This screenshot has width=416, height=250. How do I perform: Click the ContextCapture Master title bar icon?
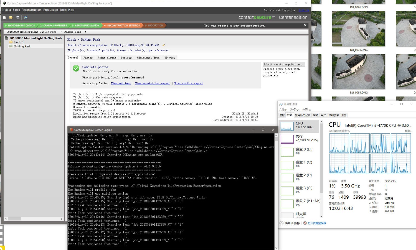4,3
